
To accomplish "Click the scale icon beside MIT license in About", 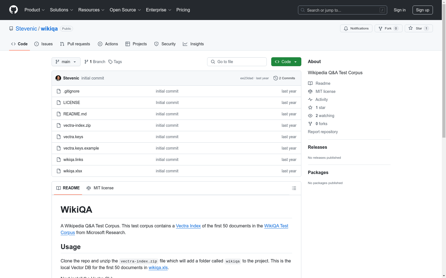I will tap(310, 91).
